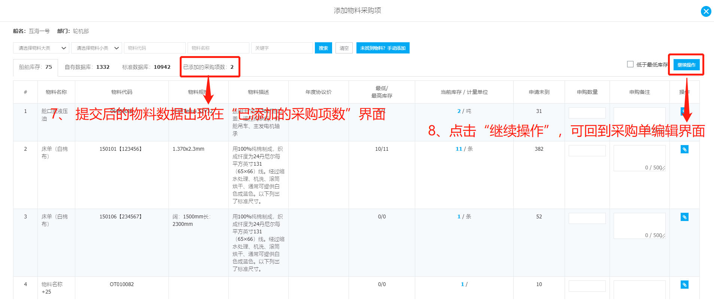The image size is (714, 307).
Task: Focus 申购数量 input for 150106 row
Action: 587,218
